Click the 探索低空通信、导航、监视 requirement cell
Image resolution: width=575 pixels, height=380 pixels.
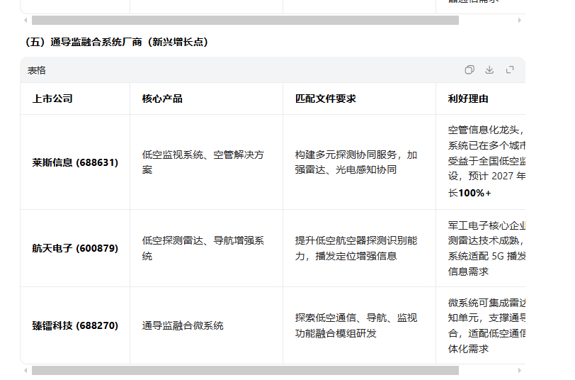(360, 325)
